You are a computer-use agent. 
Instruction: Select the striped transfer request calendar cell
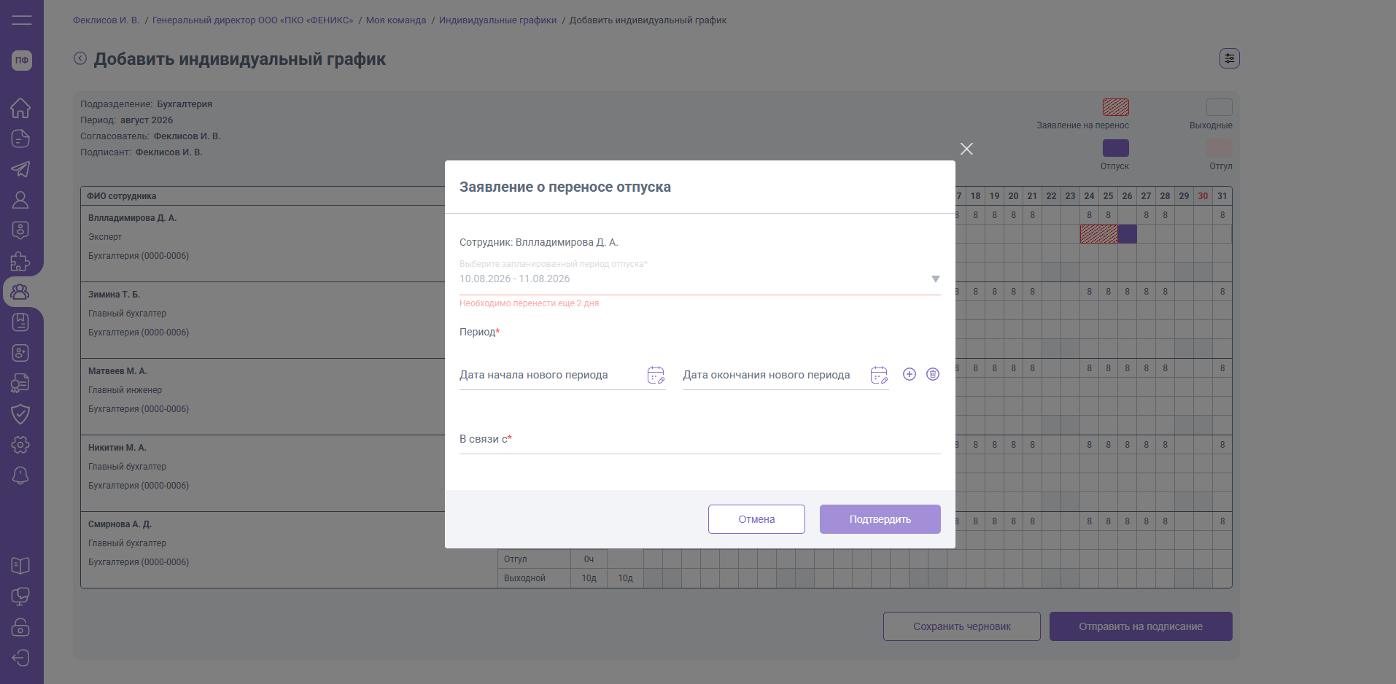pyautogui.click(x=1098, y=234)
